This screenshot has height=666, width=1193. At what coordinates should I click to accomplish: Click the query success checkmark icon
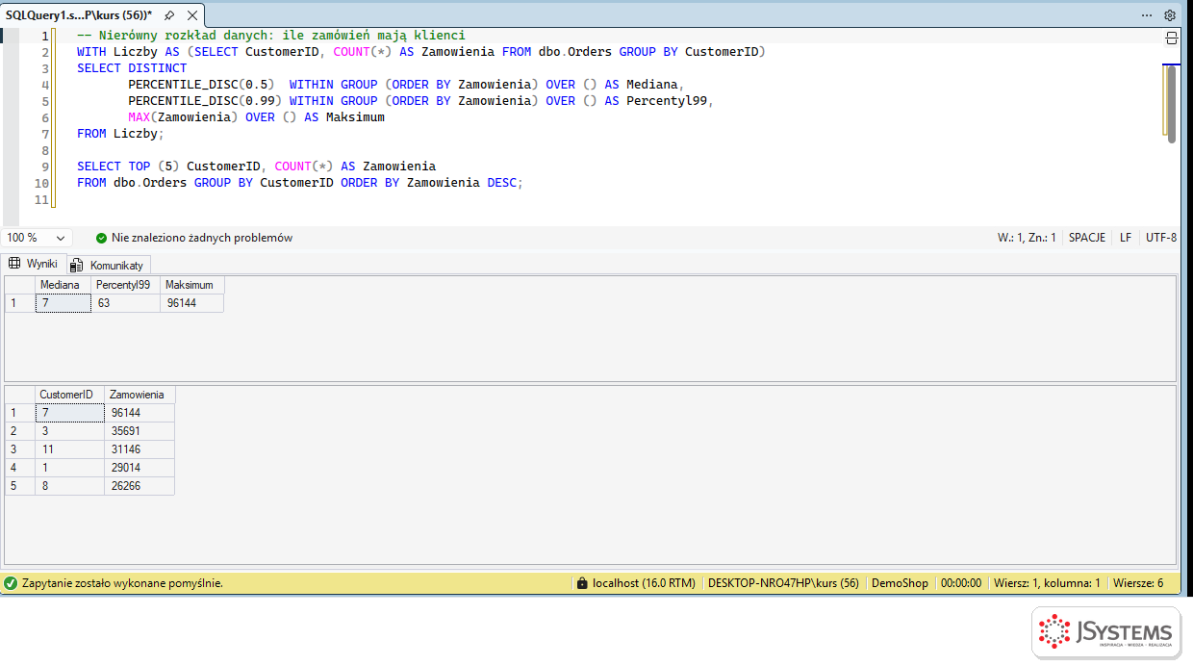pyautogui.click(x=11, y=583)
